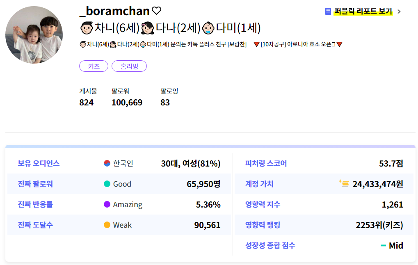The height and width of the screenshot is (265, 418).
Task: Click the gold coins icon by account value
Action: [344, 183]
